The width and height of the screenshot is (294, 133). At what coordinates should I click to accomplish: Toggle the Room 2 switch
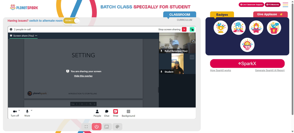click(71, 21)
